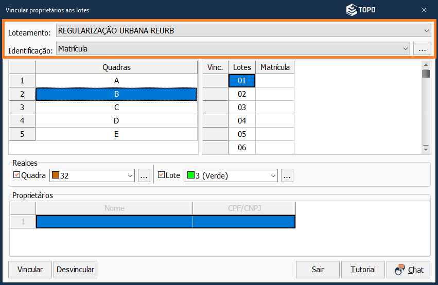Click the TOPO logo in title bar
The width and height of the screenshot is (438, 285).
coord(360,10)
